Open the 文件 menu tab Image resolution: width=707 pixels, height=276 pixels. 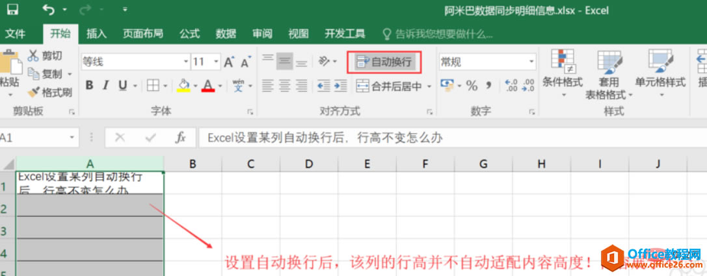click(15, 34)
